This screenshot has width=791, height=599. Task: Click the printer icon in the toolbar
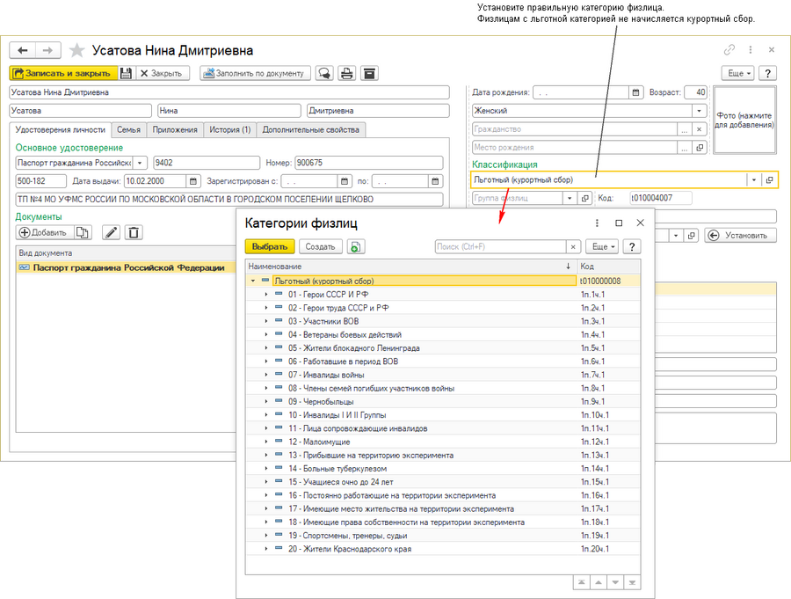pos(347,74)
